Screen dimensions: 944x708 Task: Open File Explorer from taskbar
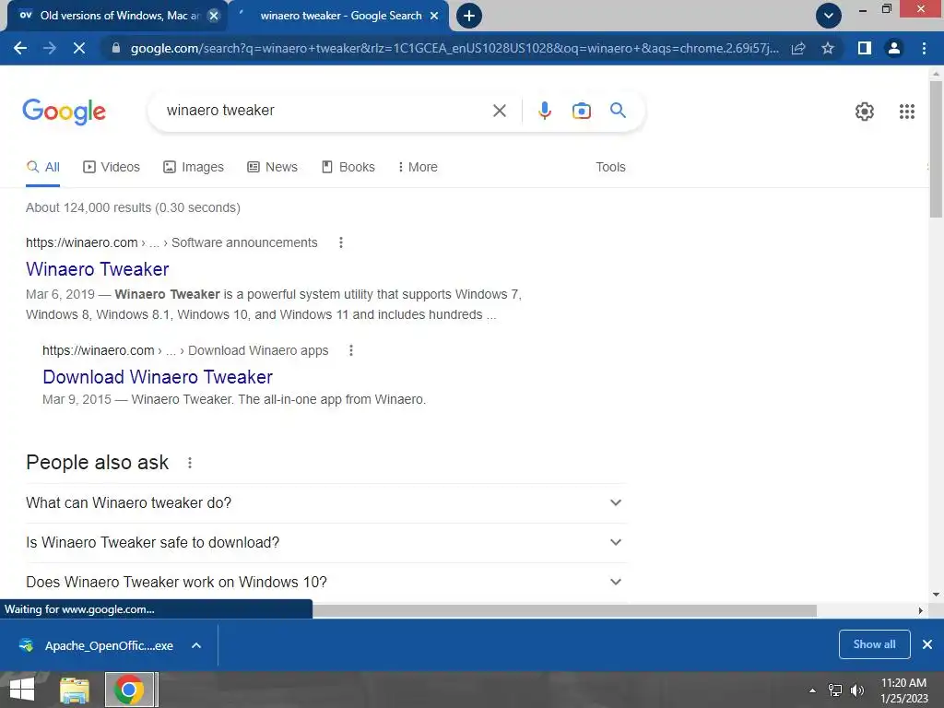pos(75,690)
